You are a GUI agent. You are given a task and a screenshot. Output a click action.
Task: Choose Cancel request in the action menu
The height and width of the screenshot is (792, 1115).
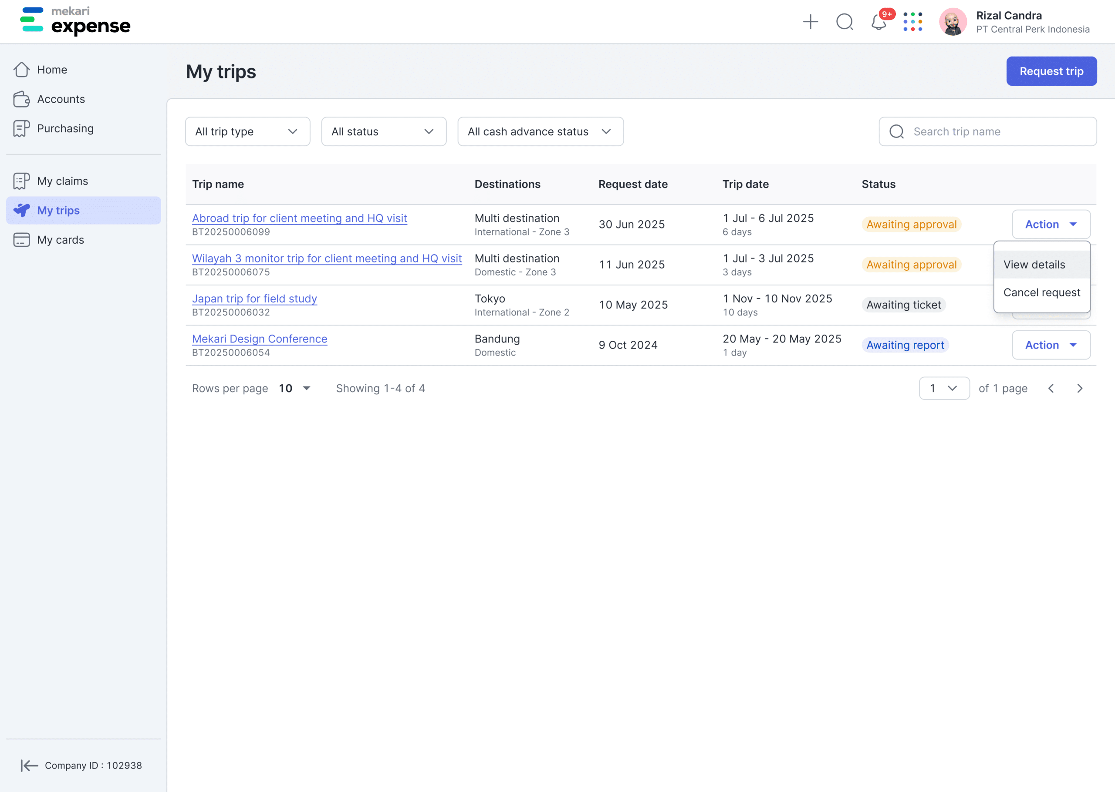(x=1041, y=292)
